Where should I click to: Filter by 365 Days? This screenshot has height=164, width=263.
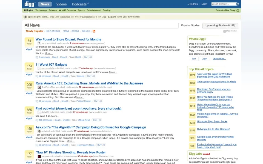pyautogui.click(x=86, y=31)
